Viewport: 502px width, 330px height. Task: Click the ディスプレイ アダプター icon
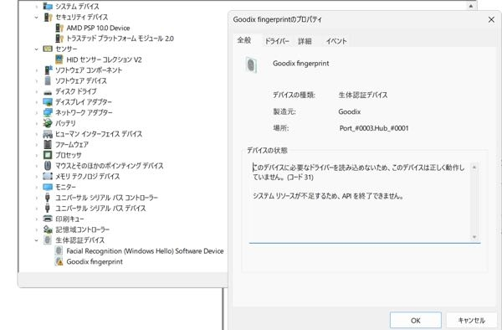tap(48, 102)
